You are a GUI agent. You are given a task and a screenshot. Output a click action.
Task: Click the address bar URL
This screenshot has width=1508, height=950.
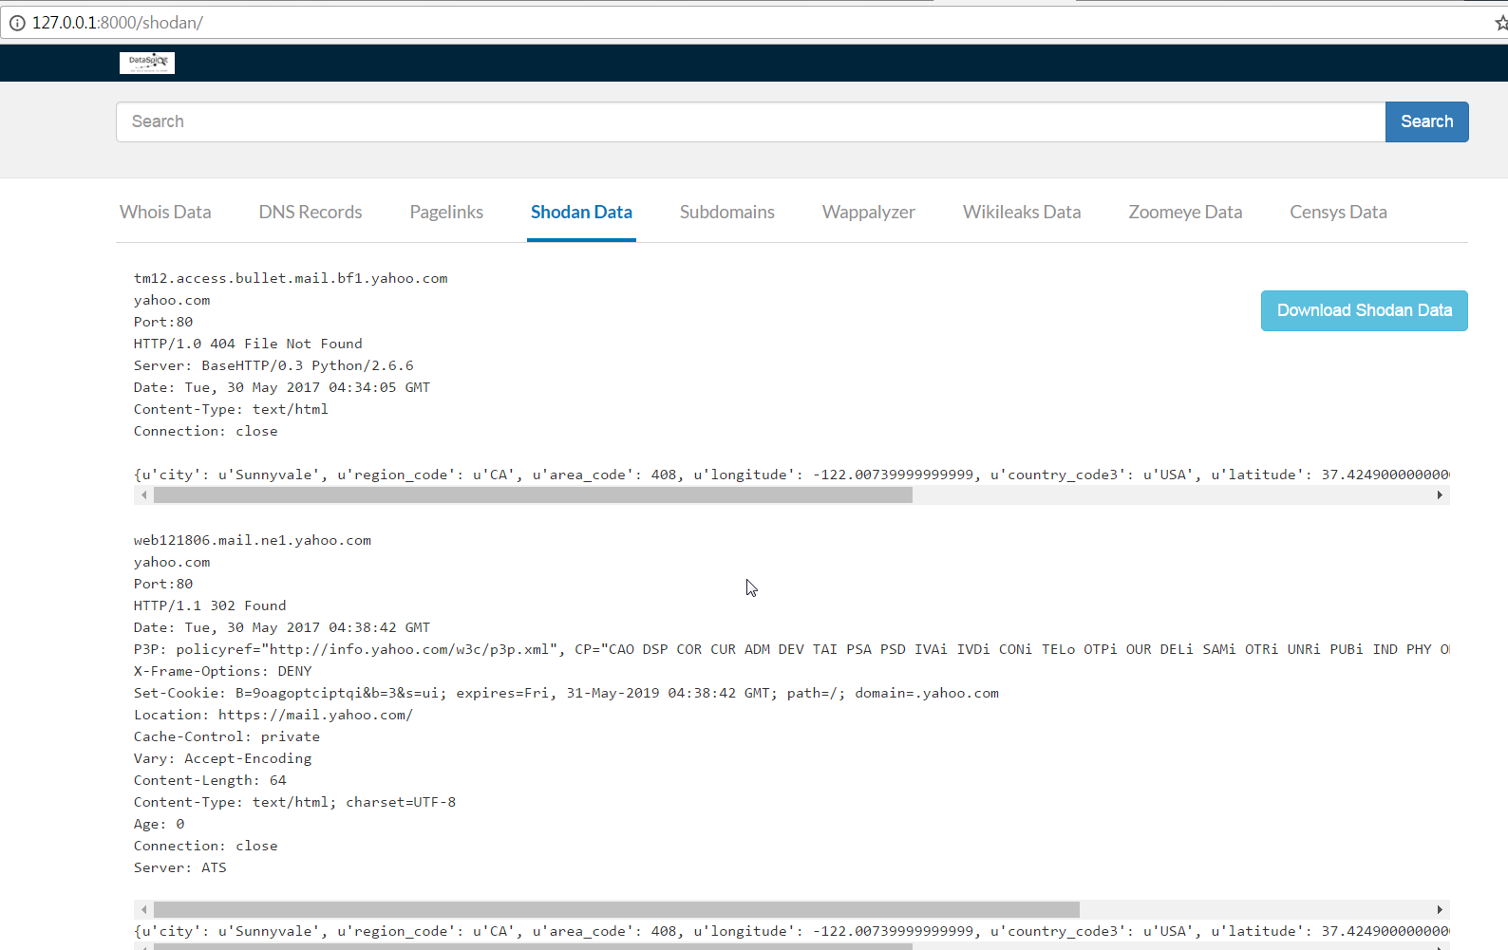(118, 23)
